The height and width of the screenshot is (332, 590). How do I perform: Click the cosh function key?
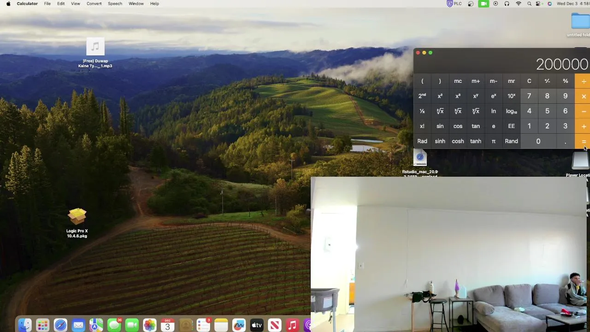point(458,142)
